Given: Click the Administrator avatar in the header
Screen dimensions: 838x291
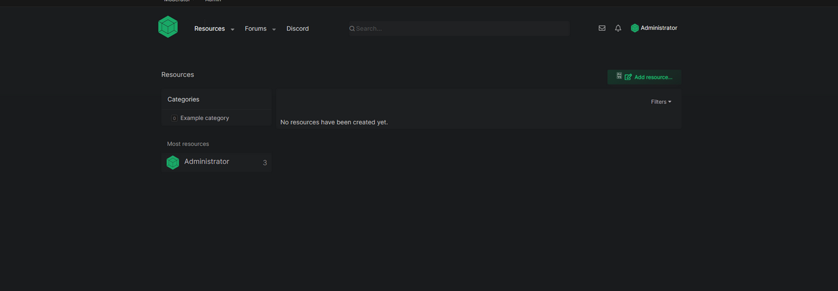Looking at the screenshot, I should click(635, 28).
